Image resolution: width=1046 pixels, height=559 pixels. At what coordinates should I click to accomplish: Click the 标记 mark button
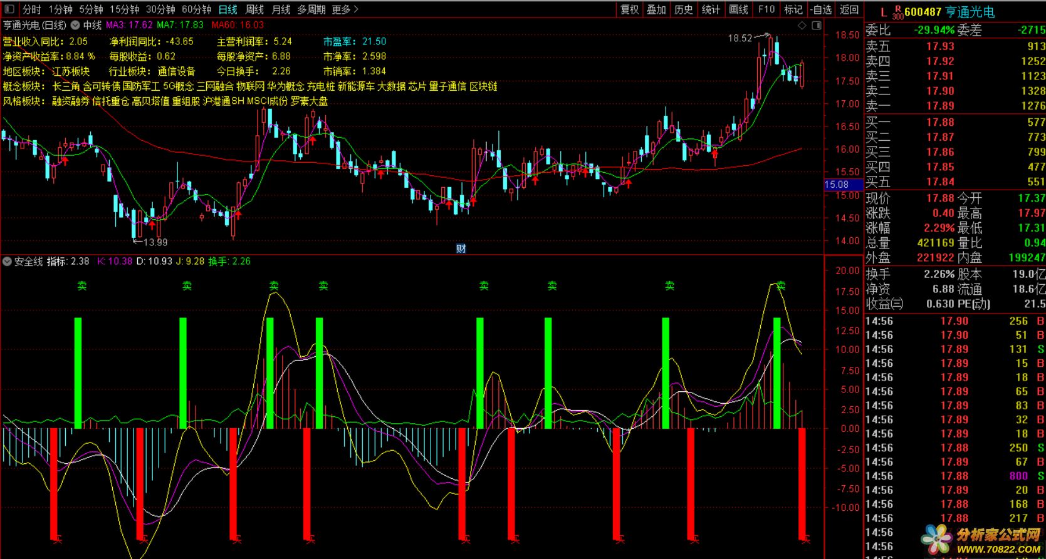[793, 9]
